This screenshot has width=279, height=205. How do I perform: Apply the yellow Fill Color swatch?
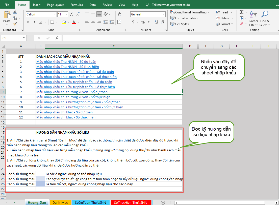tap(64, 22)
